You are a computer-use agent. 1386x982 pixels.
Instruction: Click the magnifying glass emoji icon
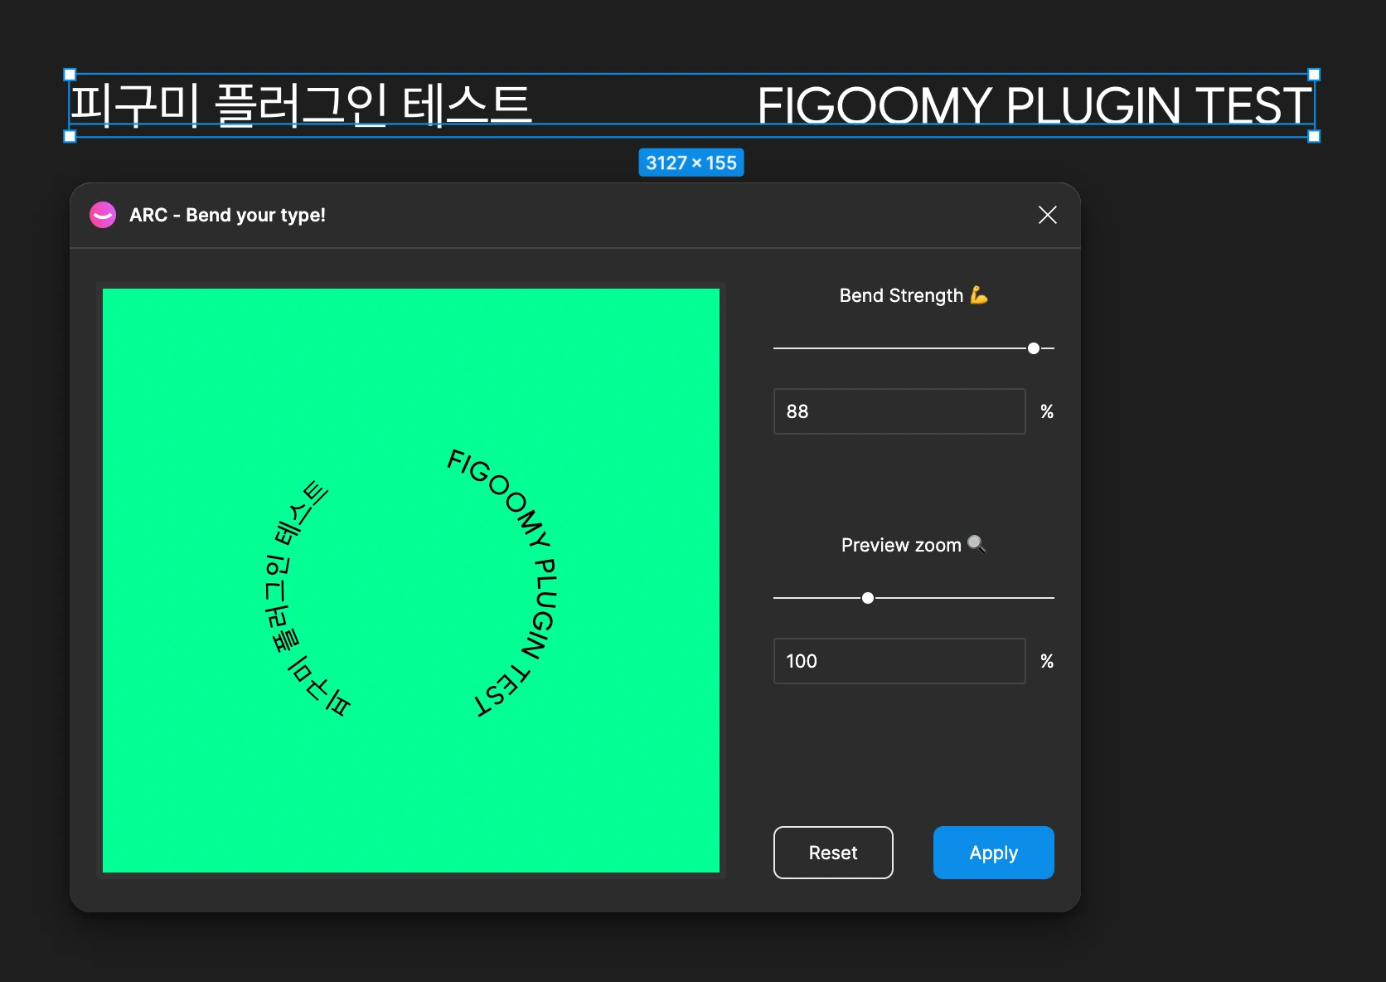(x=976, y=544)
